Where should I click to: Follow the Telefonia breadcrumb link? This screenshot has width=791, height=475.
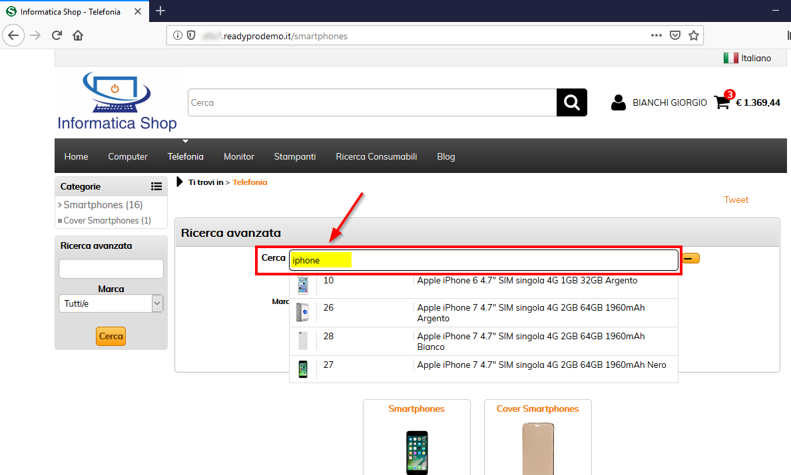[x=250, y=182]
